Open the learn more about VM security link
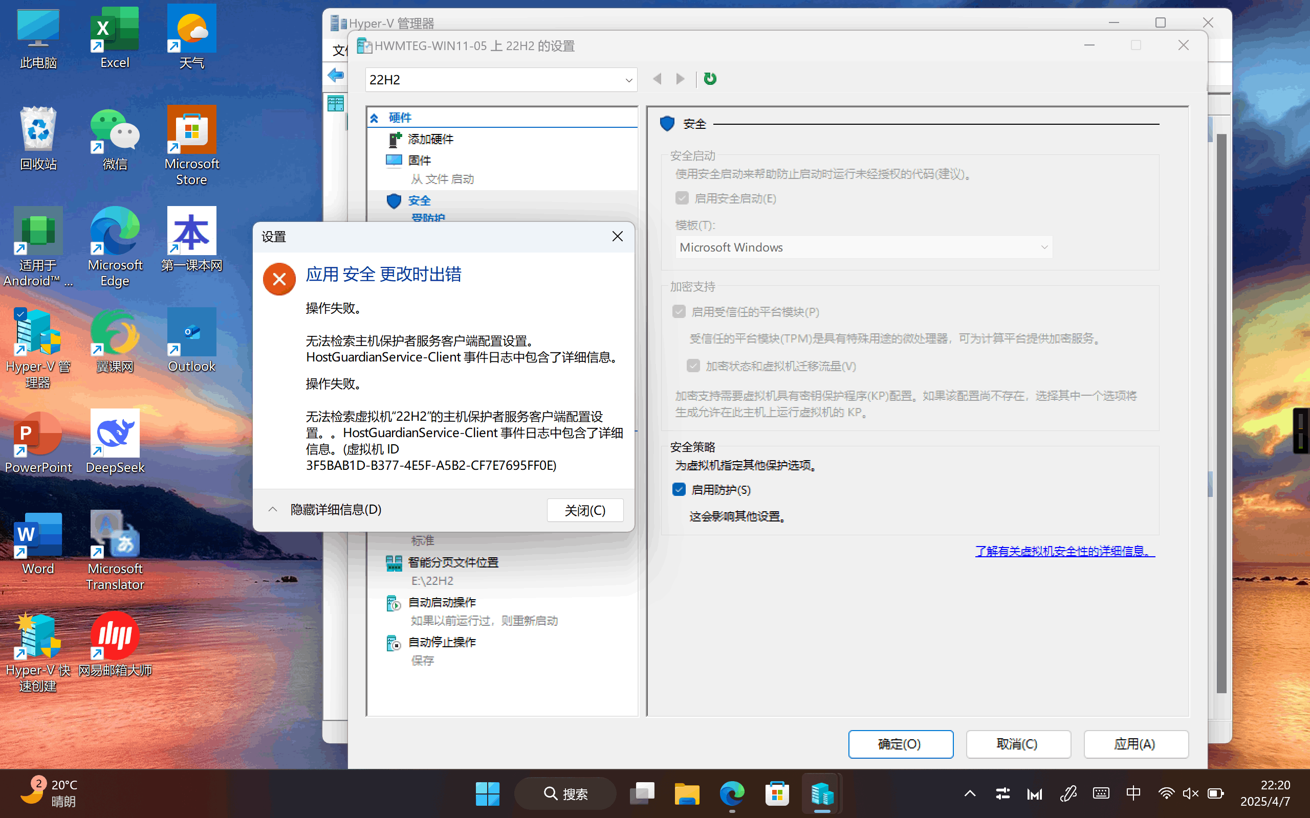This screenshot has height=818, width=1310. click(x=1064, y=551)
